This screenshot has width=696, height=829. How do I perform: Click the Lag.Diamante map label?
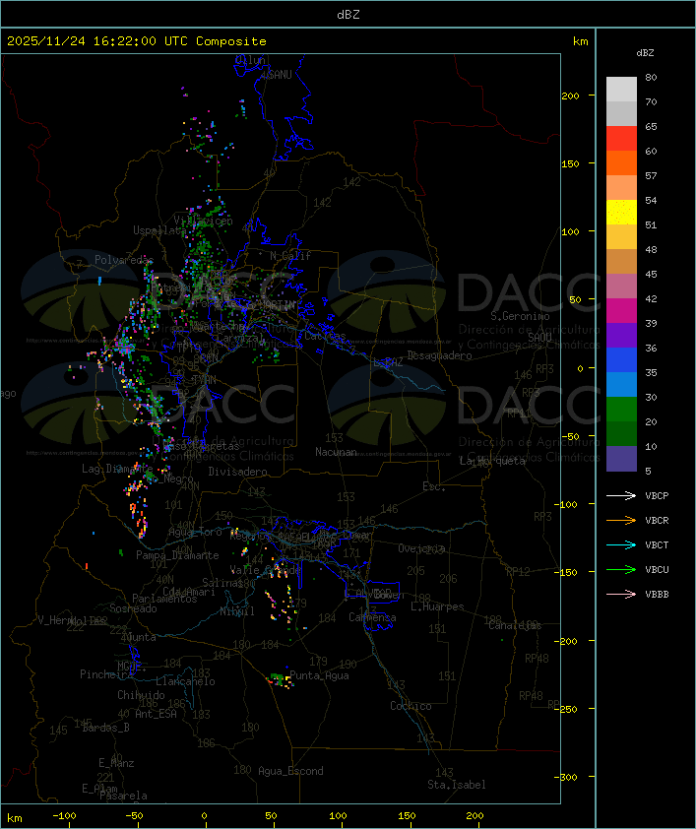tap(117, 469)
